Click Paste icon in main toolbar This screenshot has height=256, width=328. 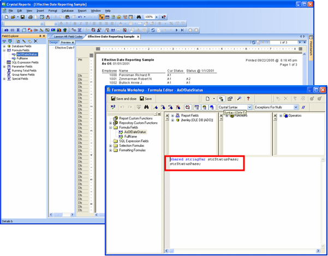tap(67, 17)
